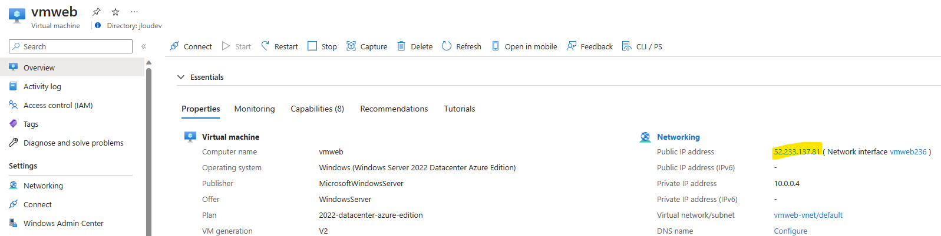Click the vmweb virtual machine header icon

[17, 15]
